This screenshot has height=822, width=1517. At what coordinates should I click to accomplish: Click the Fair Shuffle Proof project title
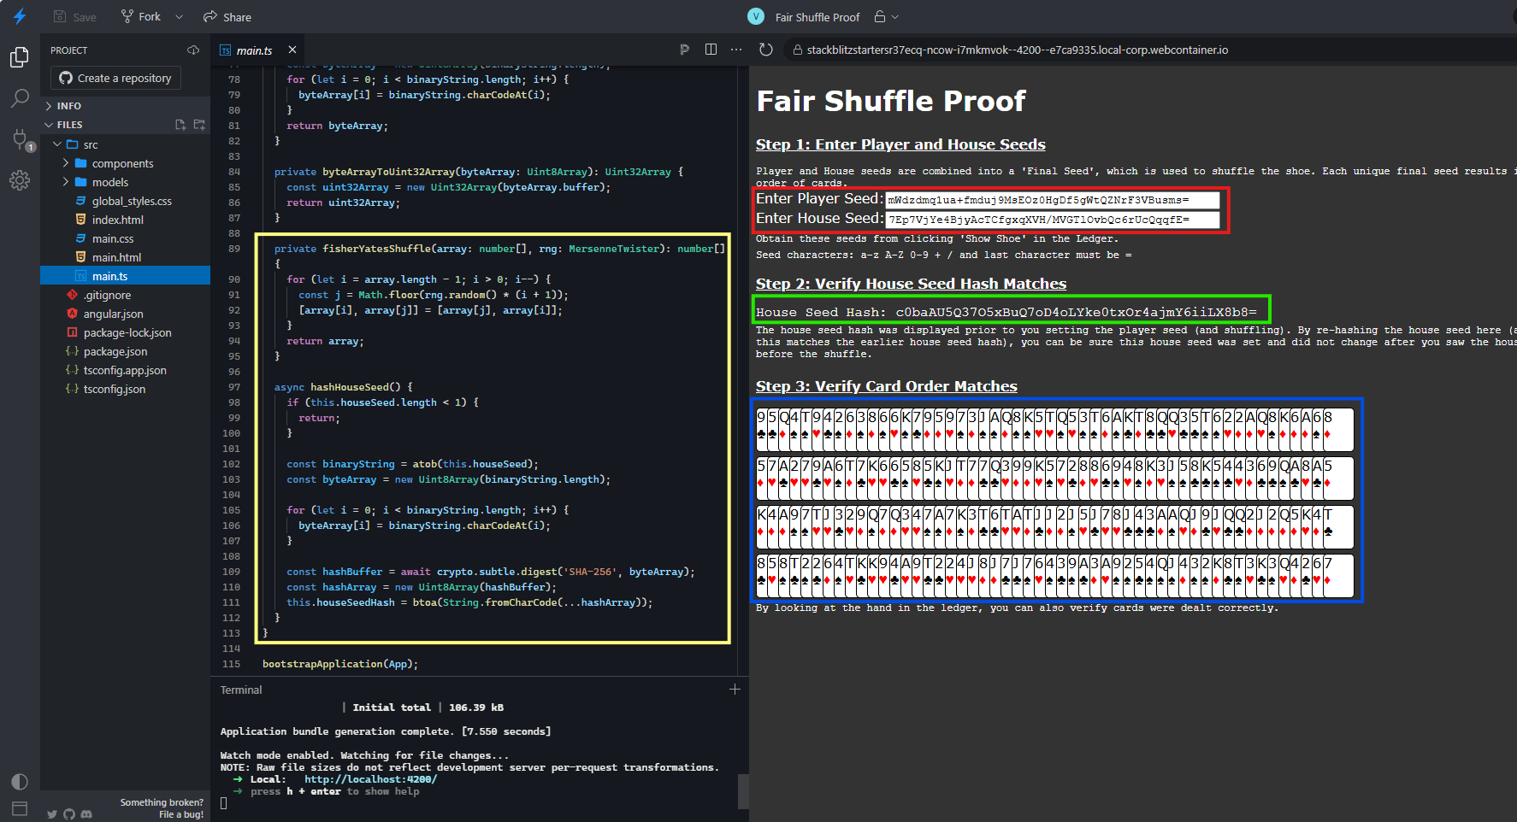818,17
